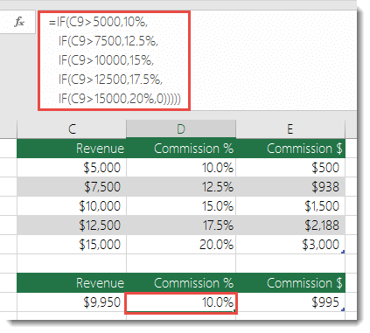
Task: Click Commission $ header in bottom table
Action: [290, 283]
